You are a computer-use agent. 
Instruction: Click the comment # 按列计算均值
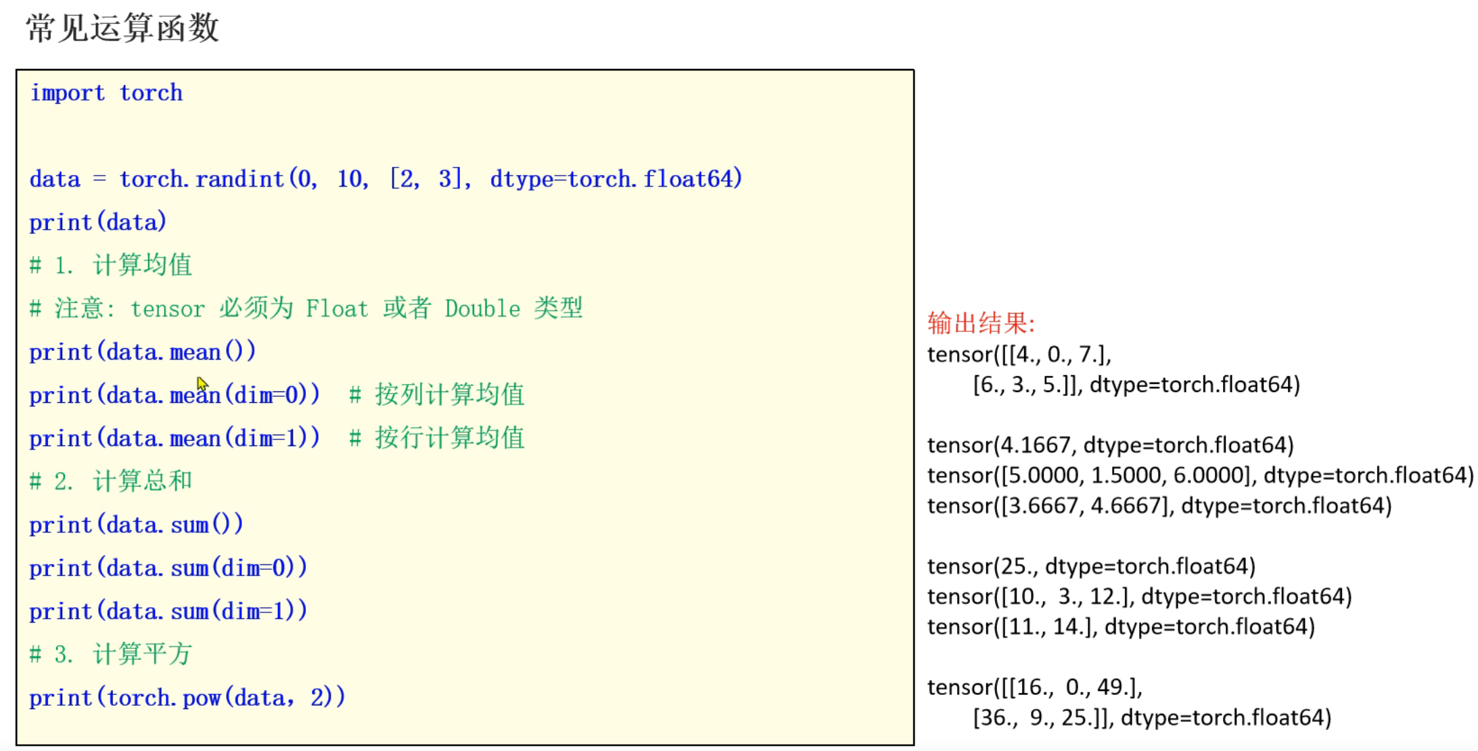[x=437, y=395]
